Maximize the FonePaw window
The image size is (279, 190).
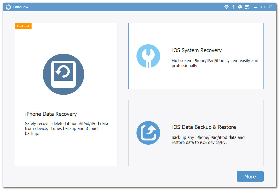263,7
